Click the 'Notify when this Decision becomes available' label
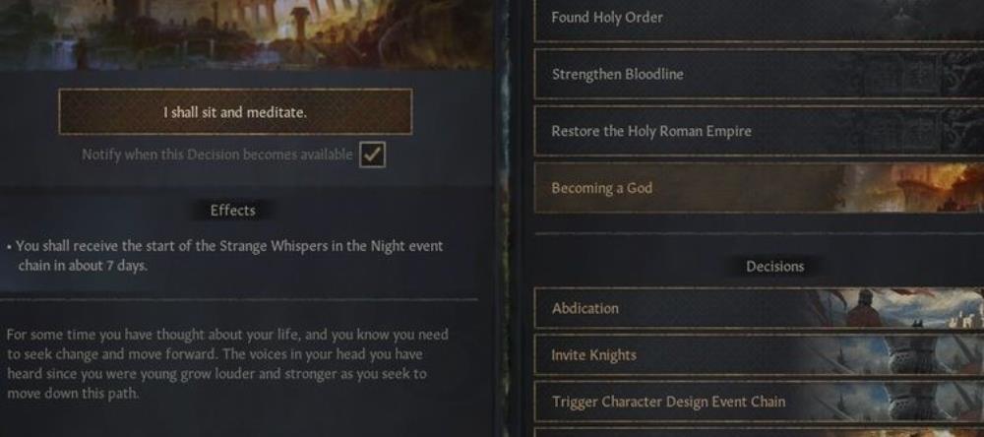 217,155
